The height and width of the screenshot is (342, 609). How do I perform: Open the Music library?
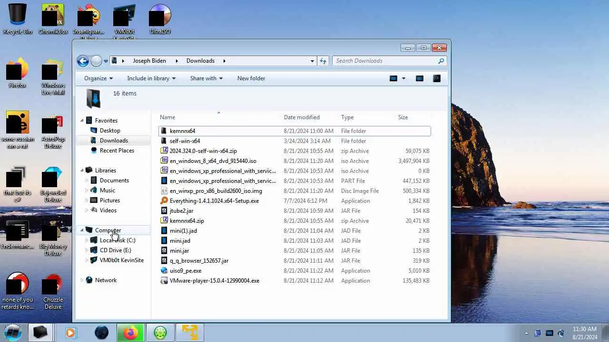pos(108,190)
